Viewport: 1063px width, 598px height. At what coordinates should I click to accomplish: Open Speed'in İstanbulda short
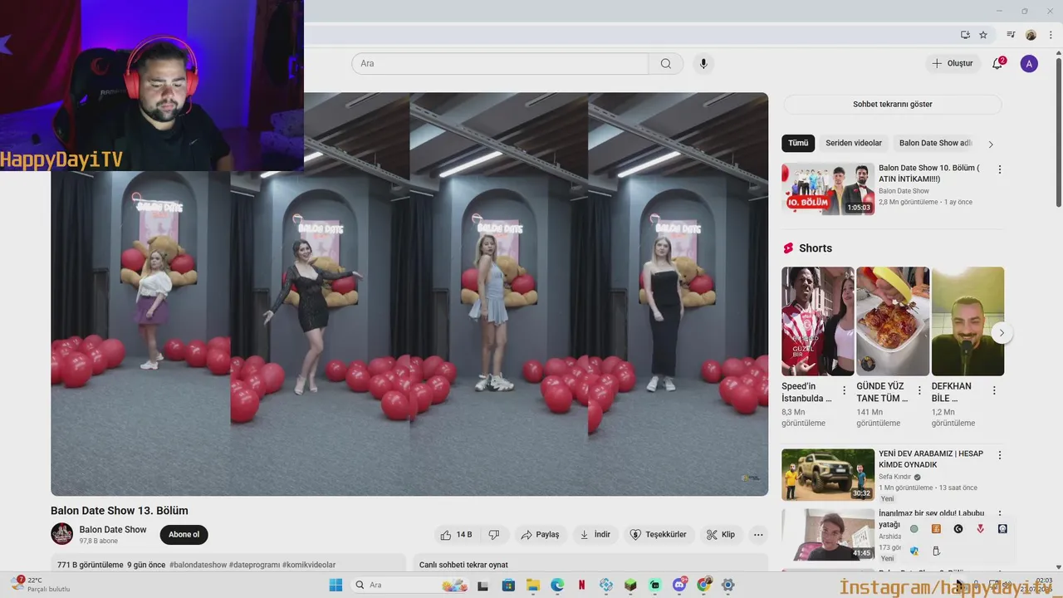(x=817, y=321)
